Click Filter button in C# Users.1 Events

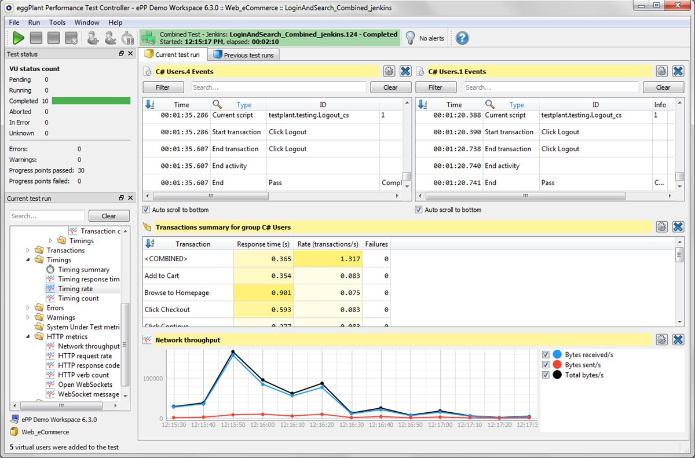point(436,87)
